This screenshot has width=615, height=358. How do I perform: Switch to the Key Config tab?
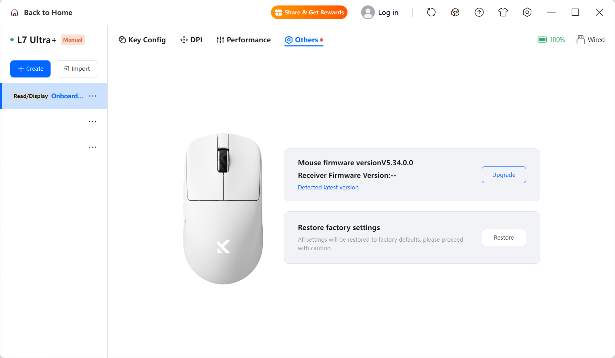pyautogui.click(x=142, y=40)
